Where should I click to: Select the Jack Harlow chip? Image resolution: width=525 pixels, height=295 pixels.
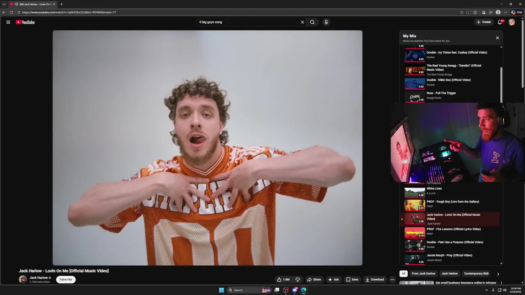pos(450,274)
